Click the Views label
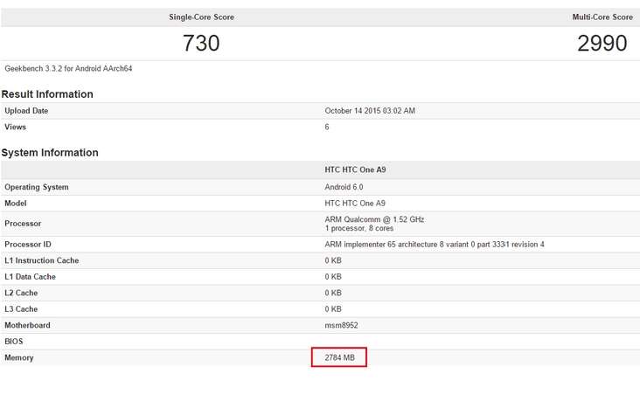The width and height of the screenshot is (640, 408). click(x=16, y=127)
